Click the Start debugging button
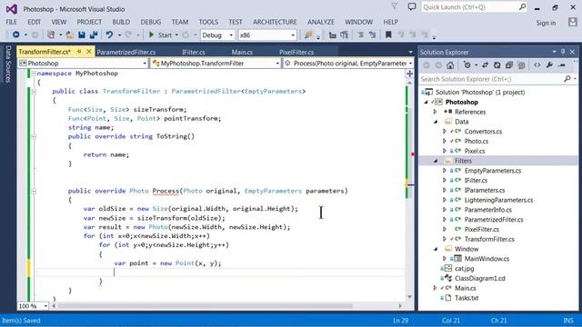 click(161, 35)
